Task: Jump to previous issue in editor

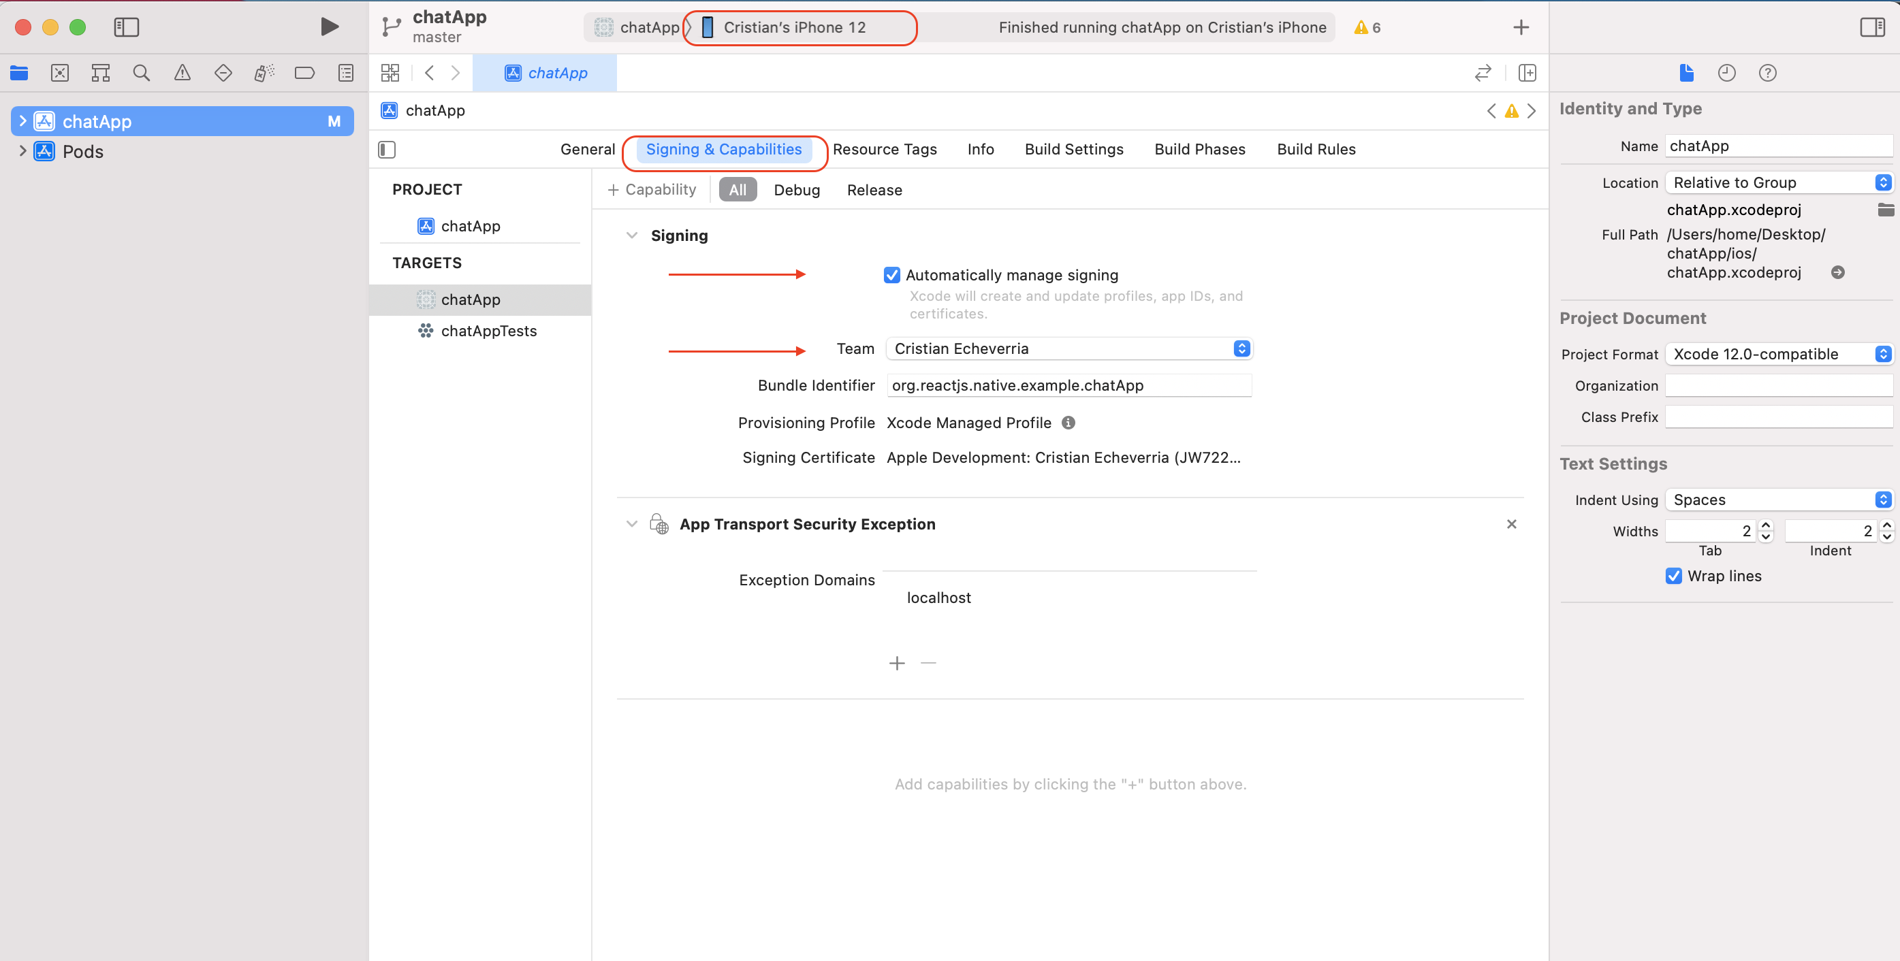Action: [1491, 110]
